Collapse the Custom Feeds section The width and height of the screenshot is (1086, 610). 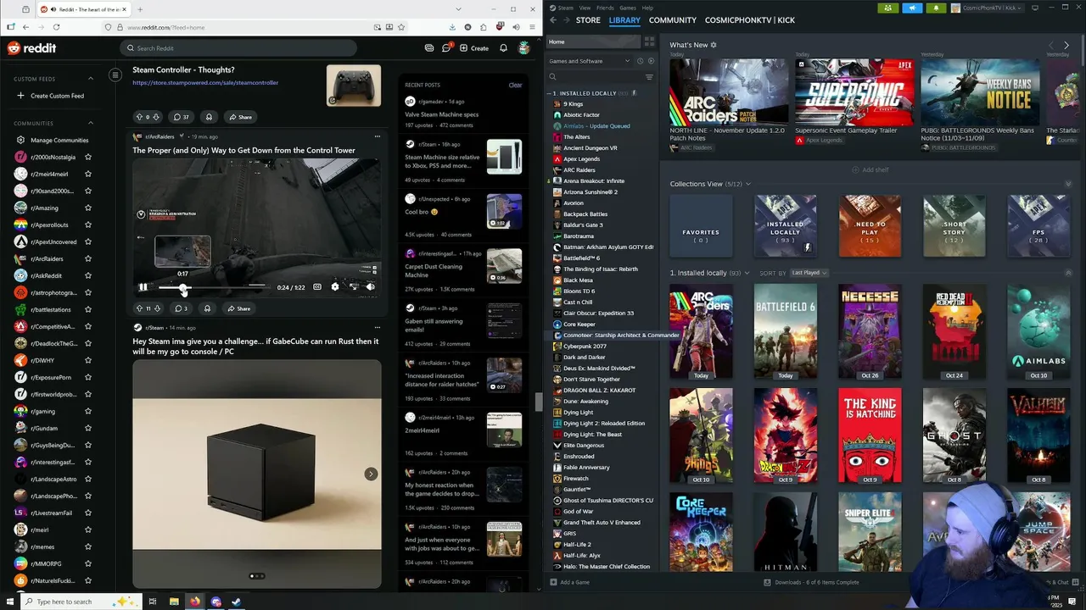click(x=91, y=79)
